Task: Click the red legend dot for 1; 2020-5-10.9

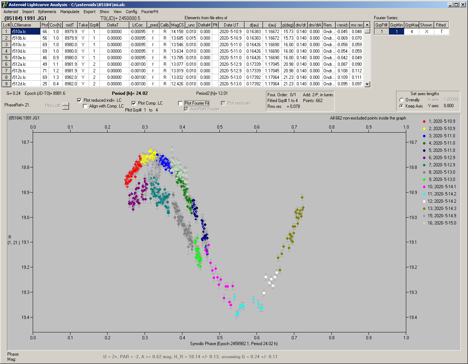Action: coord(424,121)
